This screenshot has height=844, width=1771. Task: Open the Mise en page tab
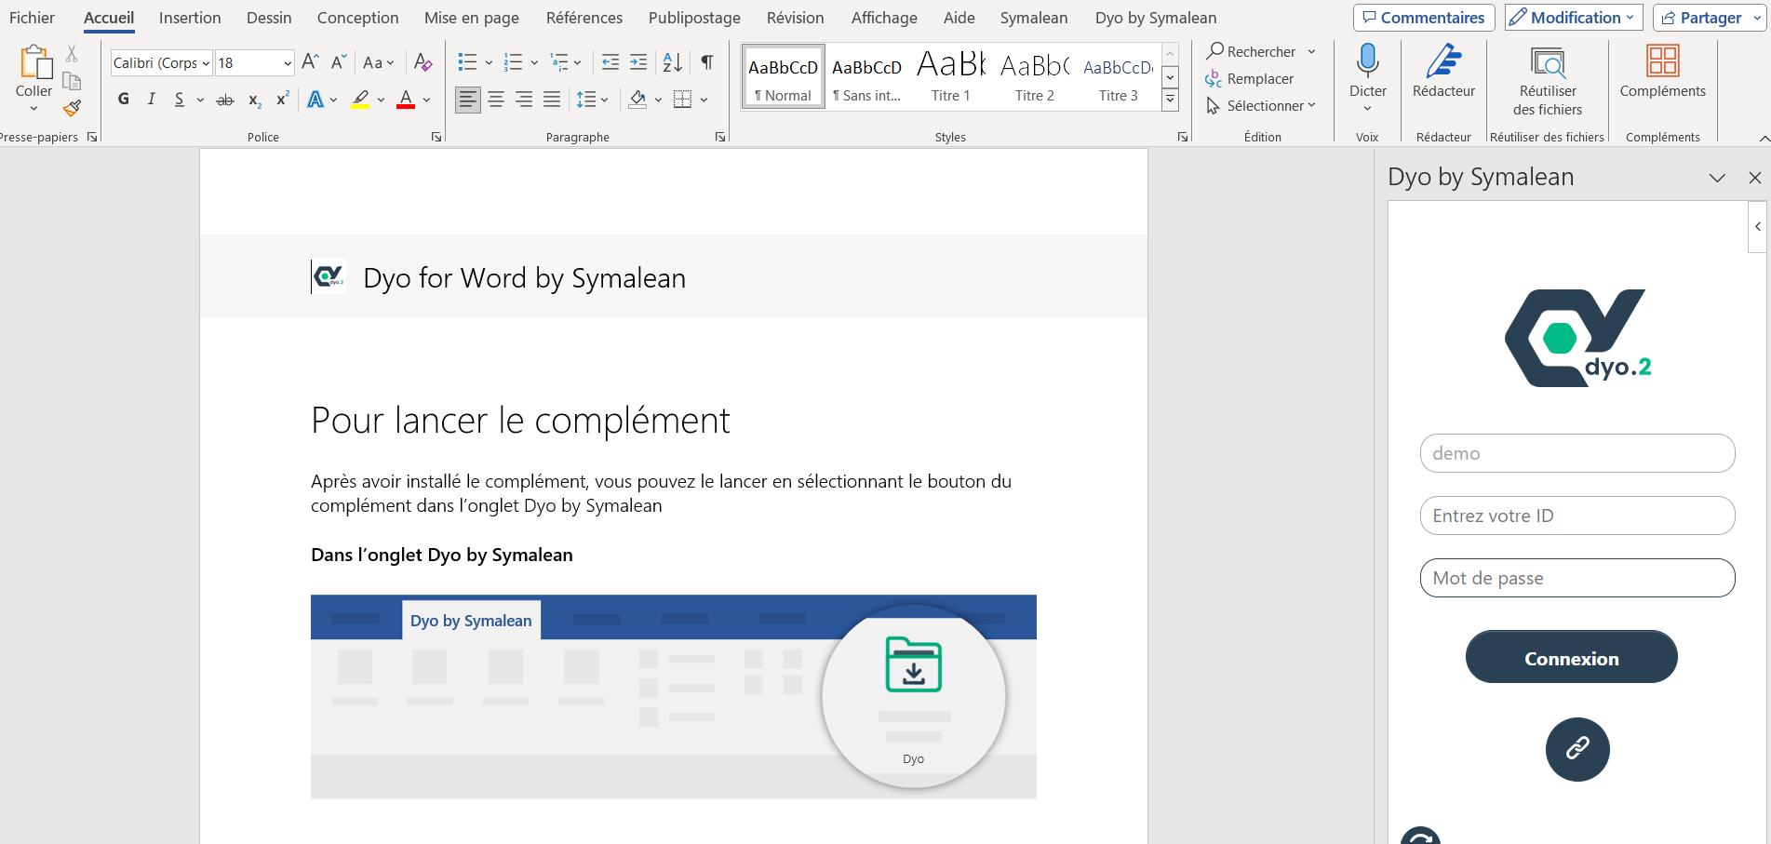(x=472, y=18)
